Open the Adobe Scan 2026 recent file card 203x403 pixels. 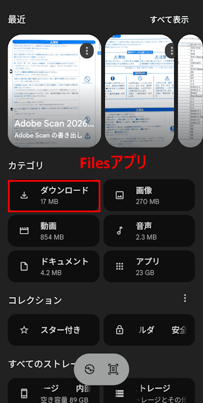(54, 91)
